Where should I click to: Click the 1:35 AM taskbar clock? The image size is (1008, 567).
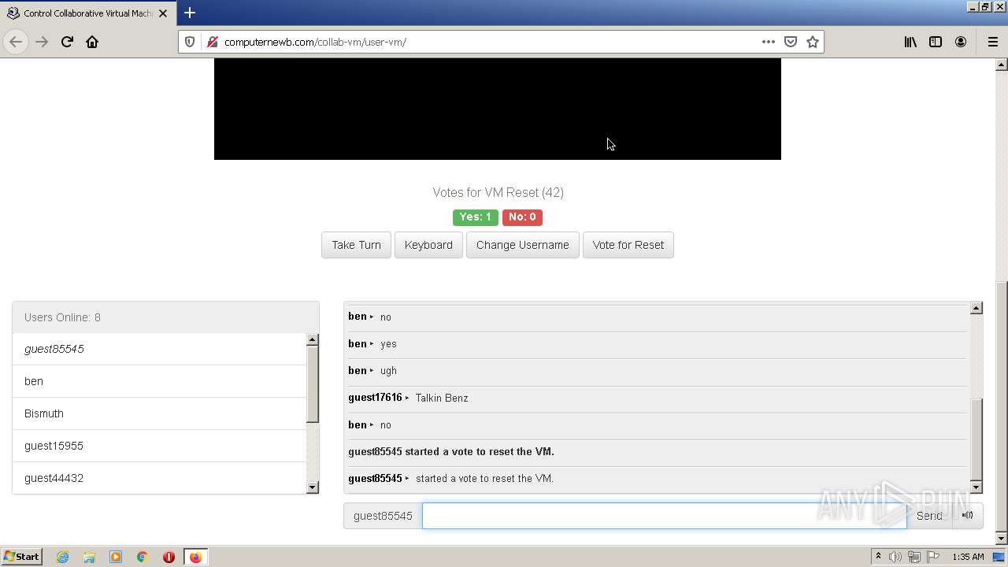pyautogui.click(x=968, y=557)
